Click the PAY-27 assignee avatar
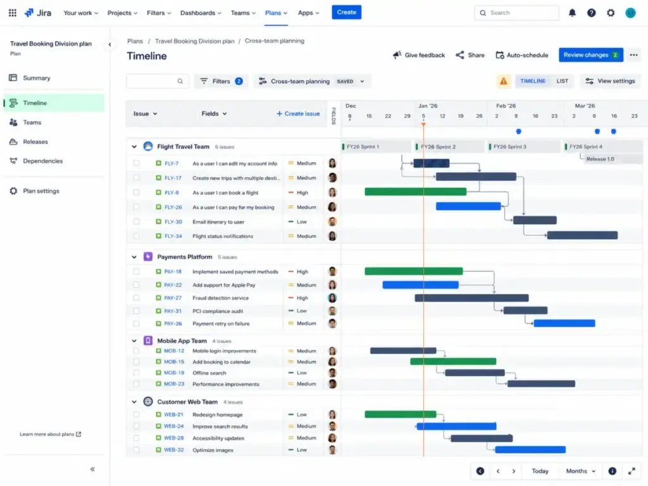 click(332, 298)
